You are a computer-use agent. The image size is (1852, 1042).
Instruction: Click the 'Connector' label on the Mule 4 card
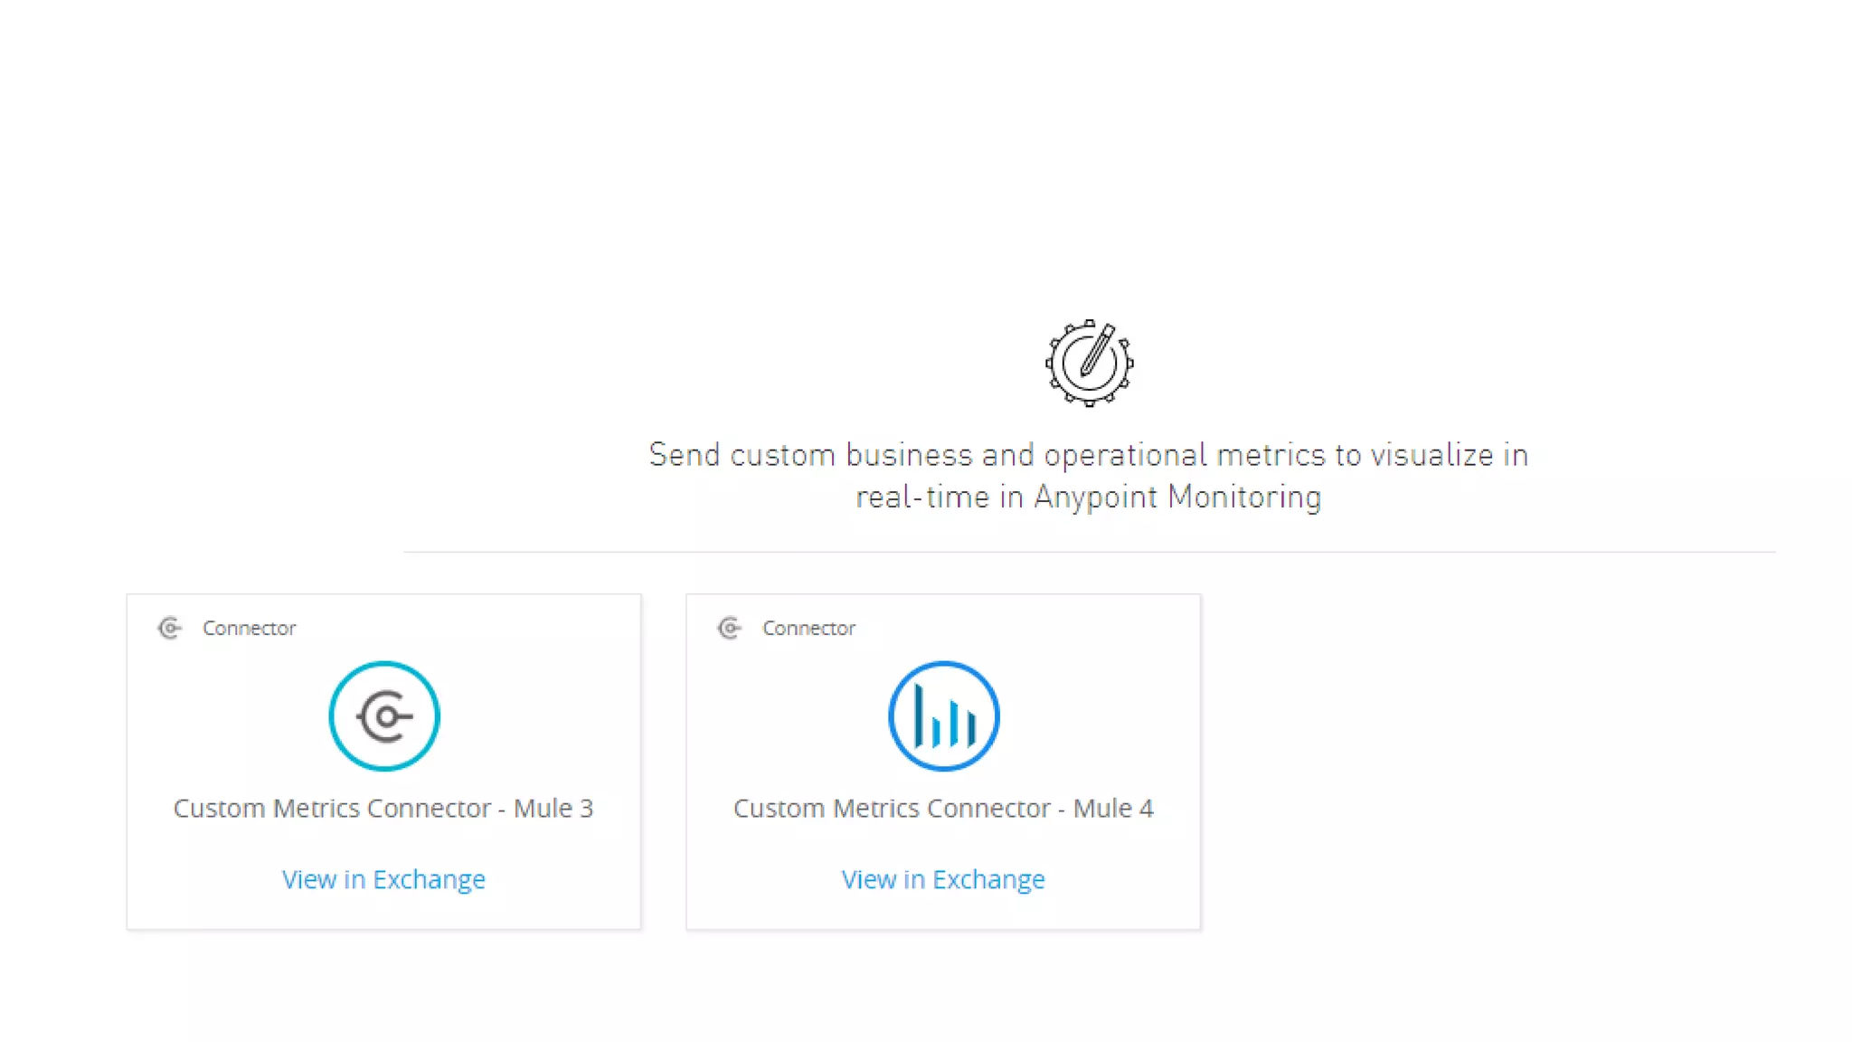tap(808, 628)
